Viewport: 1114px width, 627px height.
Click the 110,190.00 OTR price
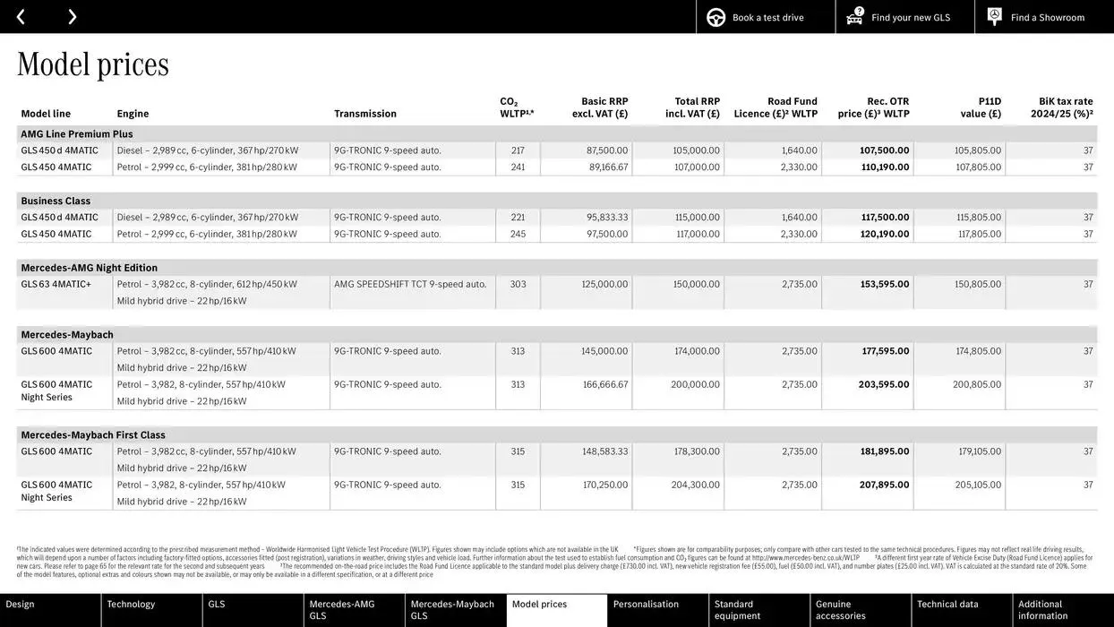(886, 167)
